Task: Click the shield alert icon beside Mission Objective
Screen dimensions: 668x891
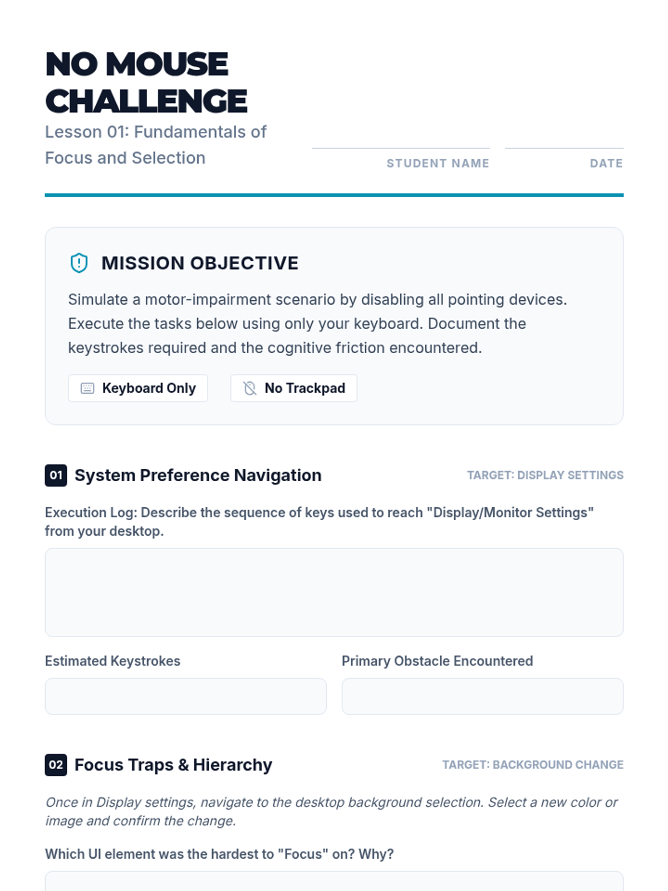Action: [x=79, y=263]
